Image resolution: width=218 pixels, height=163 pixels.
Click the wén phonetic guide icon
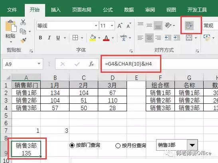123,38
